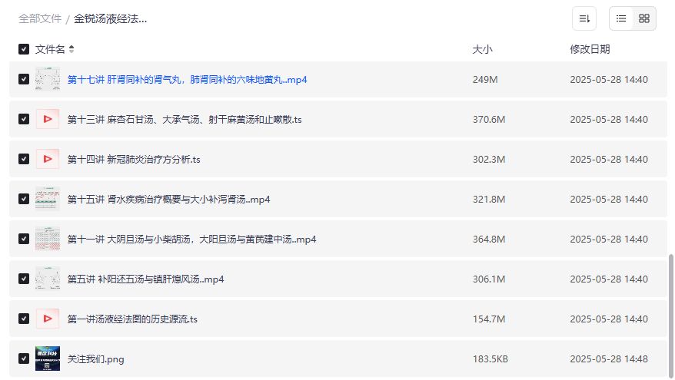Open thumbnail of 第五讲 video

point(48,279)
